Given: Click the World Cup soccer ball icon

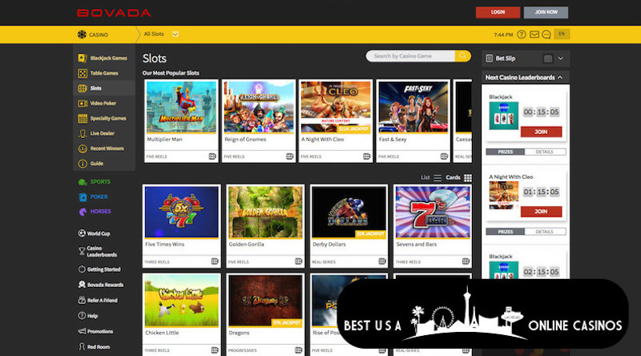Looking at the screenshot, I should click(82, 233).
